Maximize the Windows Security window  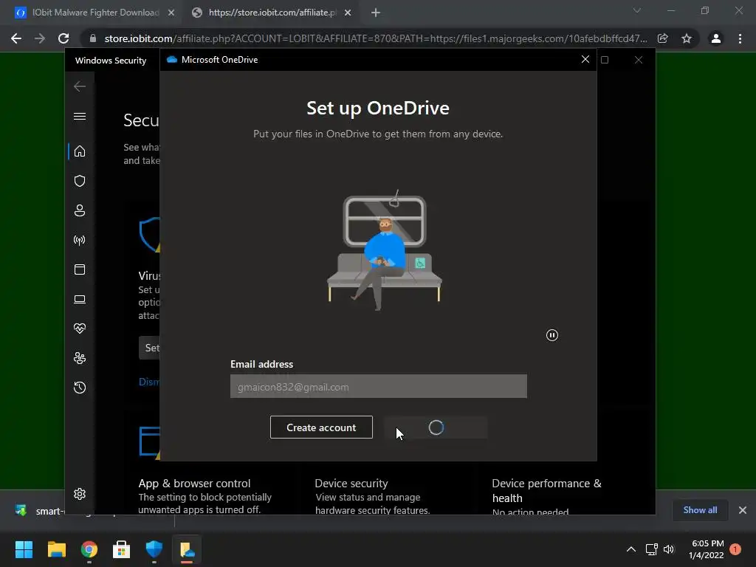click(x=605, y=60)
